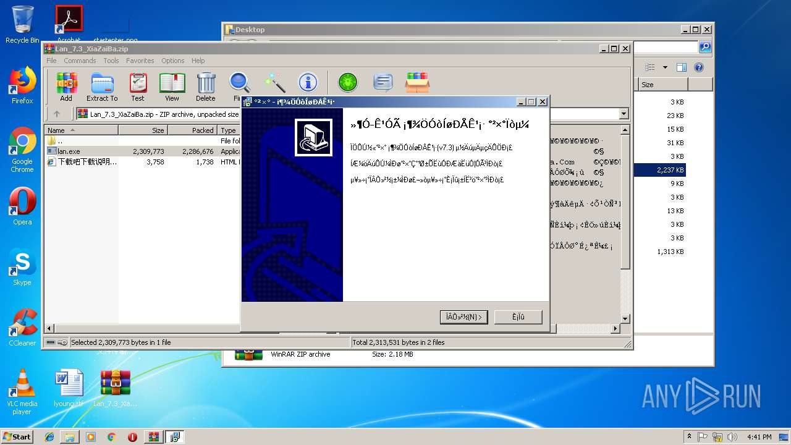
Task: Open the Options menu
Action: click(x=173, y=61)
